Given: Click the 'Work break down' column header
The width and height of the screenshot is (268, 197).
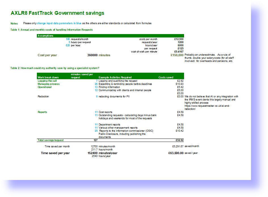Looking at the screenshot, I should [48, 77].
